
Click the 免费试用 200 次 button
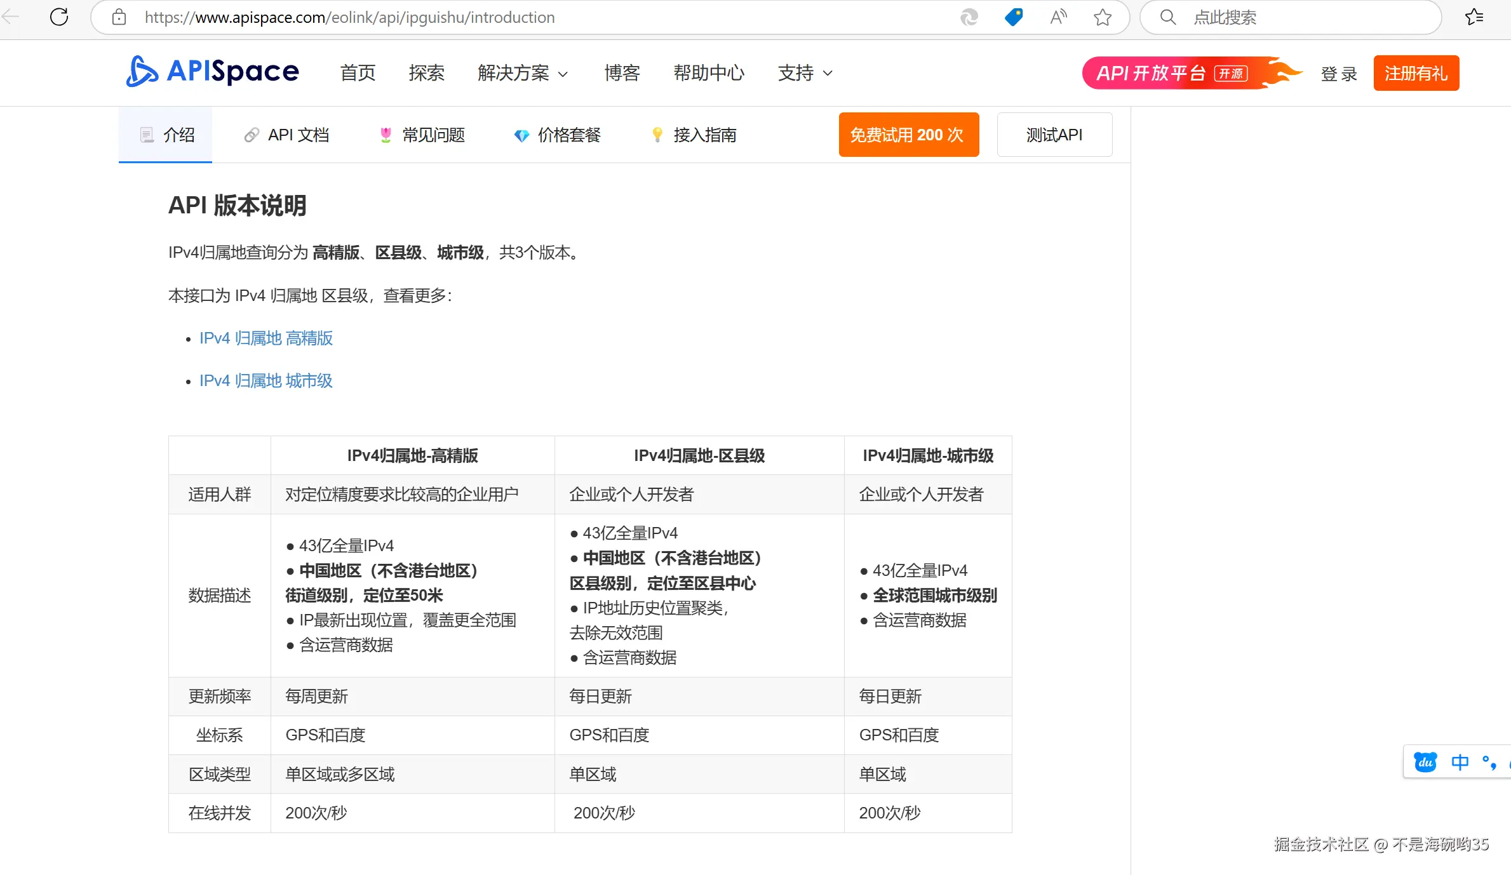[908, 135]
